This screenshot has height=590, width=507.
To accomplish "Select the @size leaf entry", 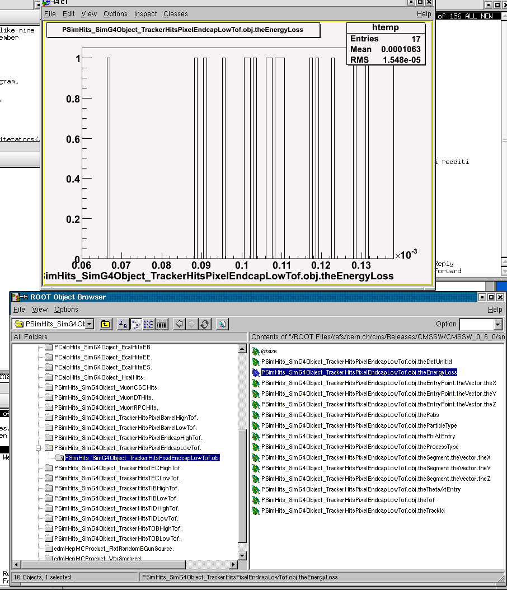I will coord(269,352).
